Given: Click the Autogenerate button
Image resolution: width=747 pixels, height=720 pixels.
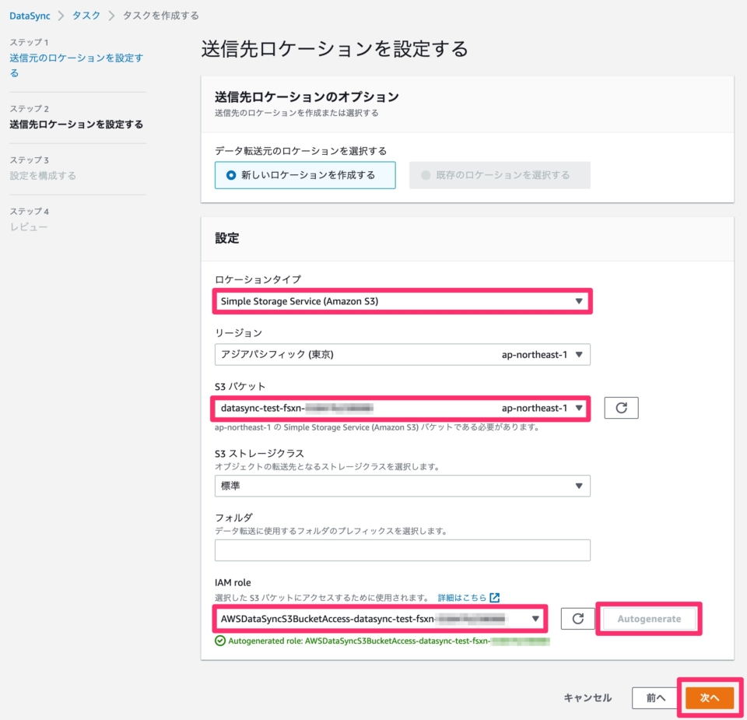Looking at the screenshot, I should pos(649,619).
